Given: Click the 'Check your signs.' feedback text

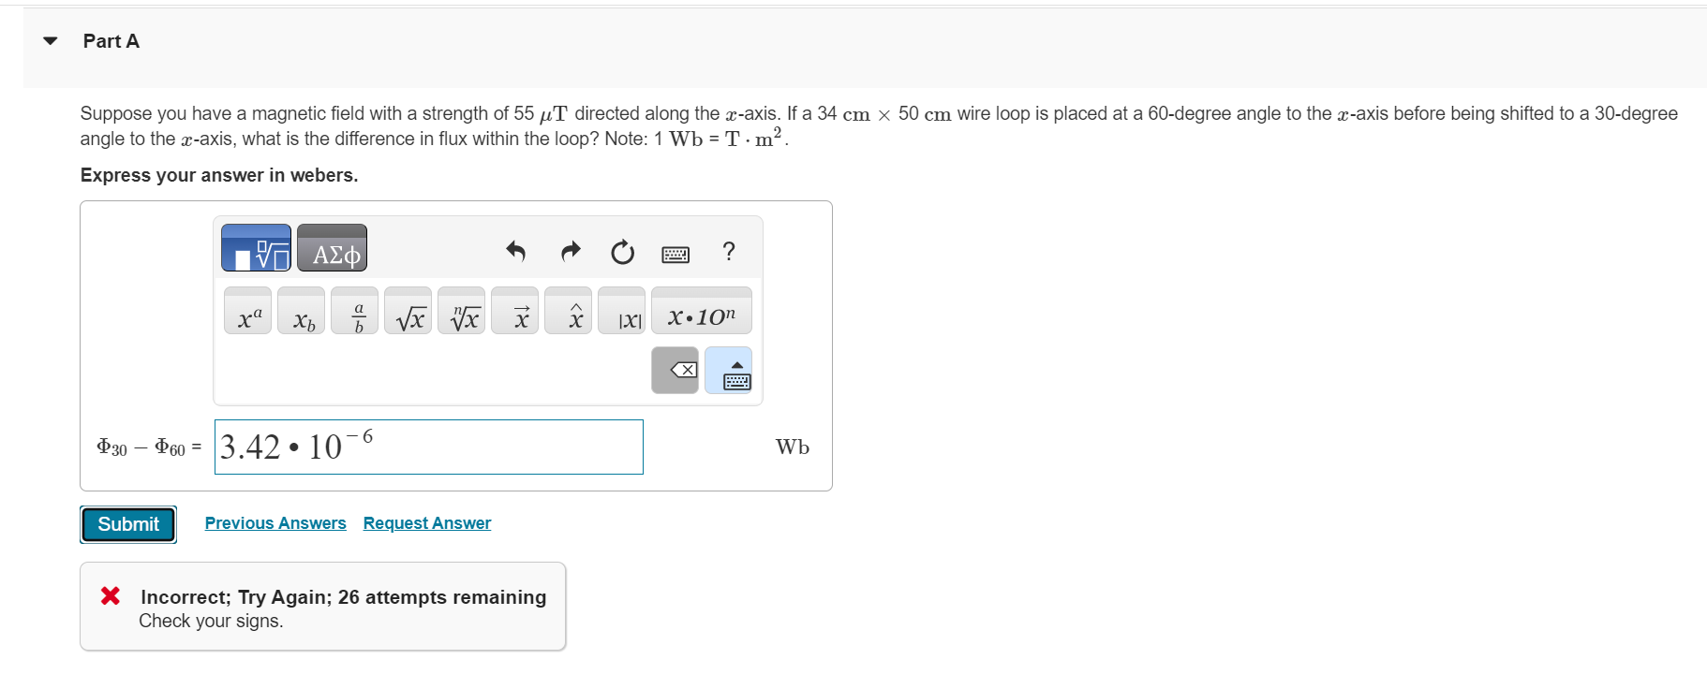Looking at the screenshot, I should [211, 622].
